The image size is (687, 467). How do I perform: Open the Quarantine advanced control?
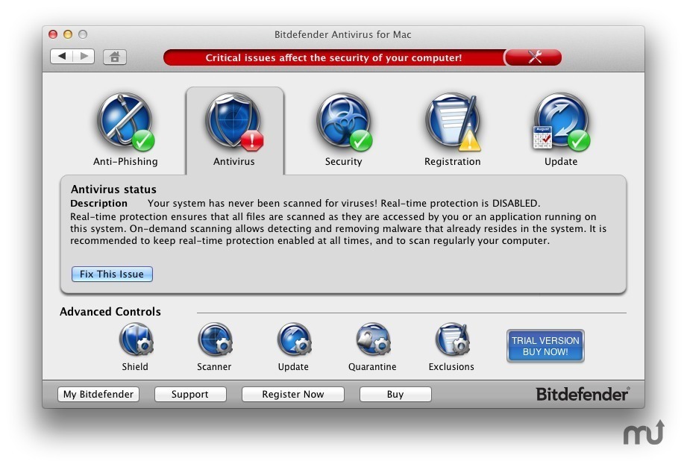[x=372, y=340]
